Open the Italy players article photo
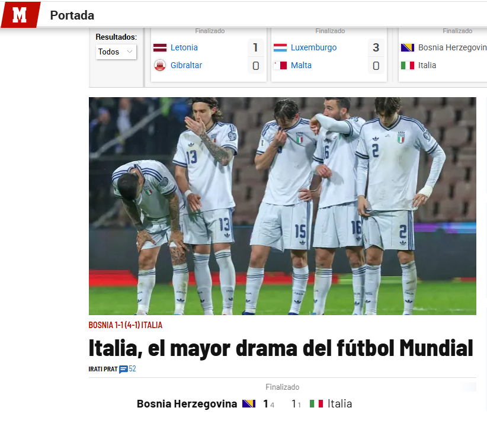 click(x=283, y=206)
